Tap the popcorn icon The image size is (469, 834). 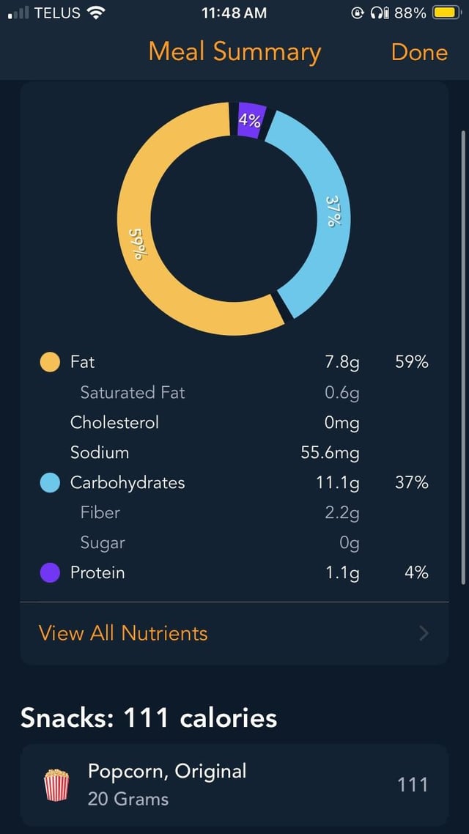click(56, 785)
